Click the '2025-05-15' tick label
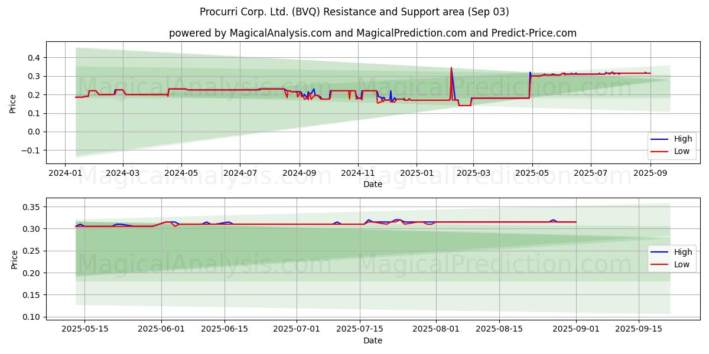The width and height of the screenshot is (709, 354). pos(84,329)
